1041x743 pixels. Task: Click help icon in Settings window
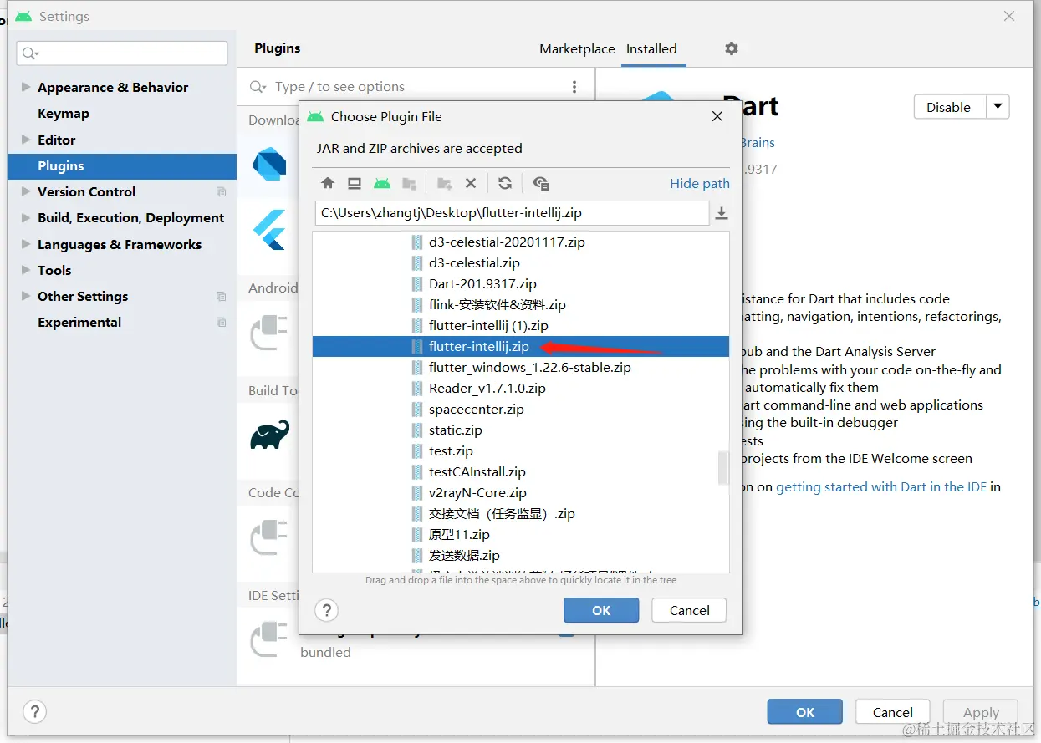click(x=34, y=712)
